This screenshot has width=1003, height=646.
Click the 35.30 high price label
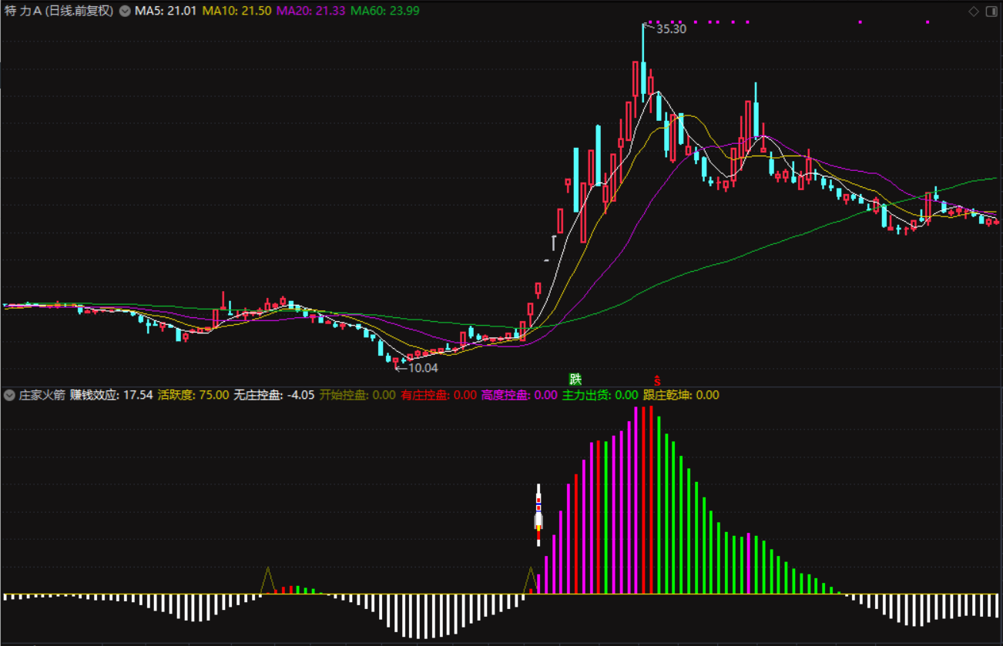(x=669, y=29)
